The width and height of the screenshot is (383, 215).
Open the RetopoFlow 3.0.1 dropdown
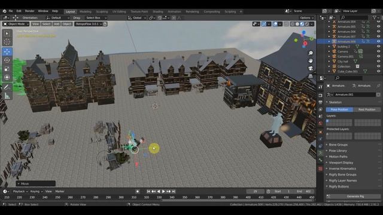pyautogui.click(x=88, y=24)
